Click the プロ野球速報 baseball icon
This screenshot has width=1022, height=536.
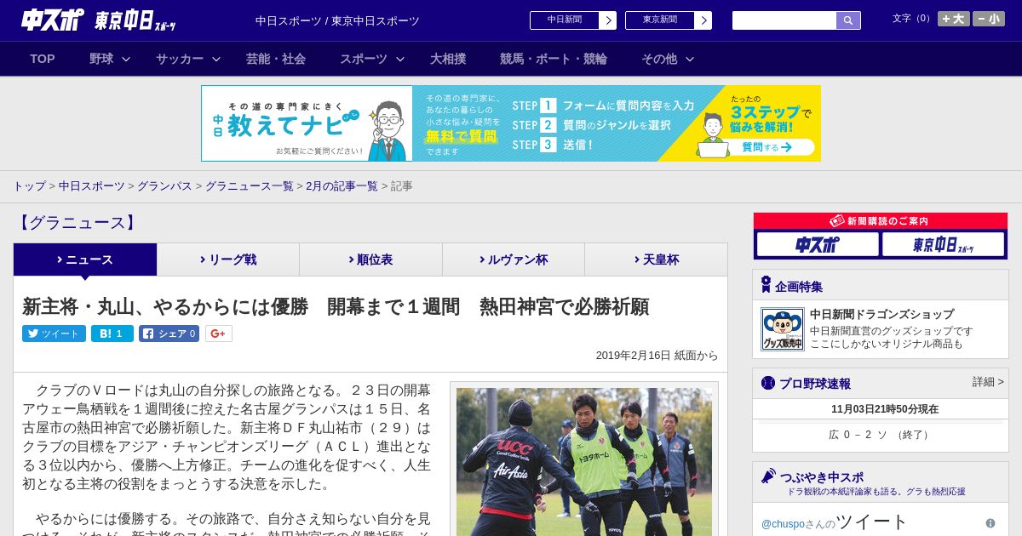click(768, 383)
